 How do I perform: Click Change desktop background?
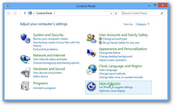(116, 56)
